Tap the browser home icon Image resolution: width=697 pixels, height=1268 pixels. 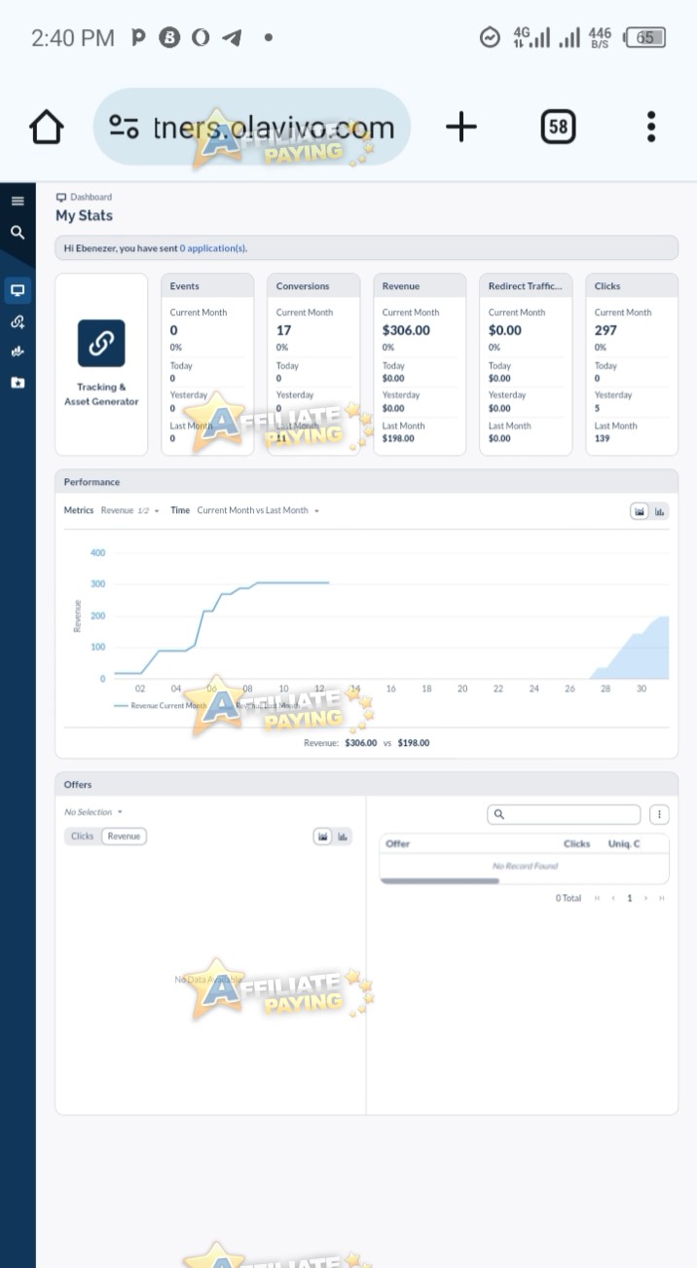47,127
